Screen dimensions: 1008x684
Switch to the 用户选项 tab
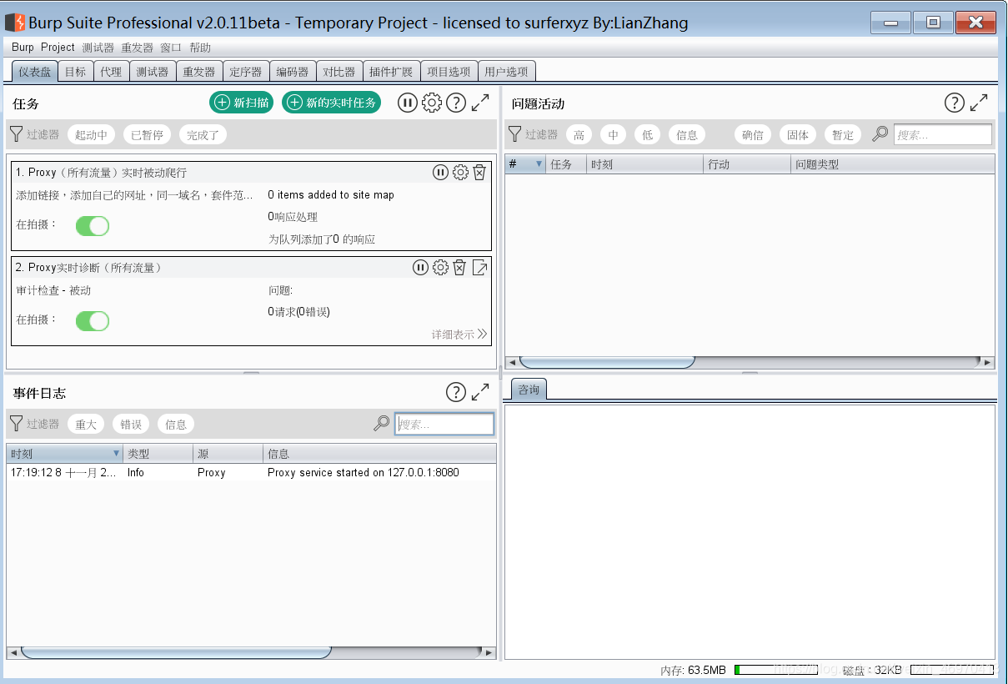click(507, 72)
